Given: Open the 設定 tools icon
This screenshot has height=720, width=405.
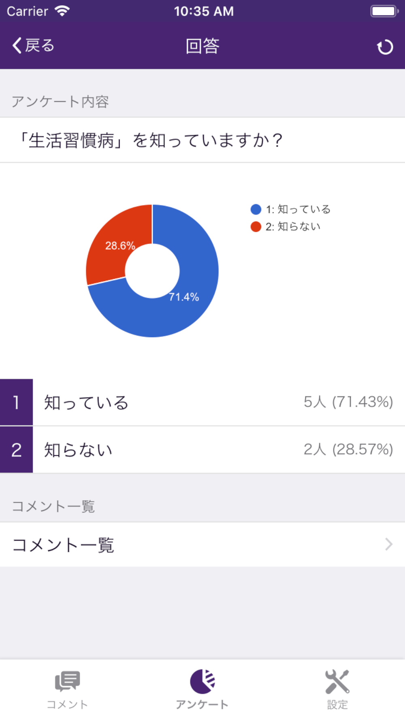Looking at the screenshot, I should click(x=337, y=681).
